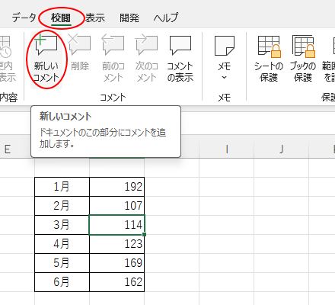Select the cell containing 1月
This screenshot has height=305, width=335.
point(62,187)
